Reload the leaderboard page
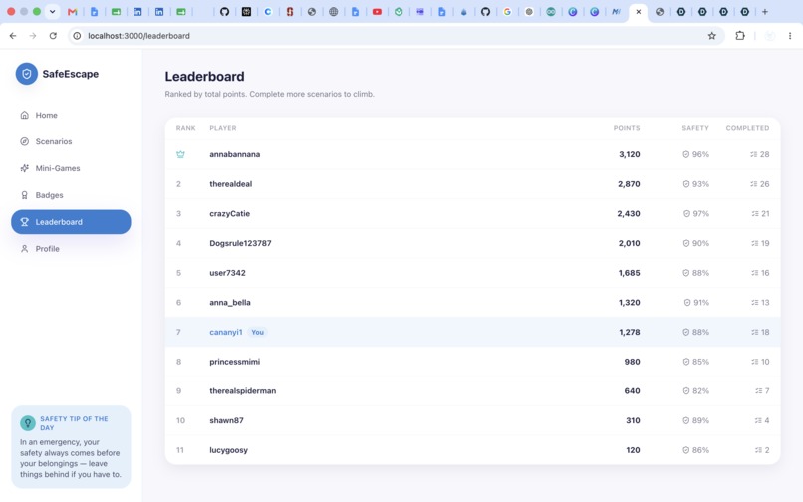The width and height of the screenshot is (803, 502). (53, 35)
